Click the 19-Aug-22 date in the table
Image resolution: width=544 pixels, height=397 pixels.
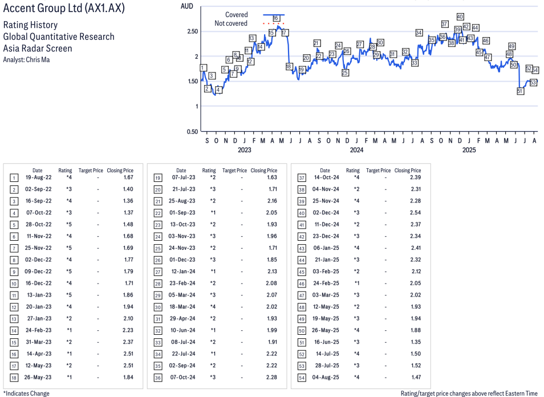tap(39, 177)
